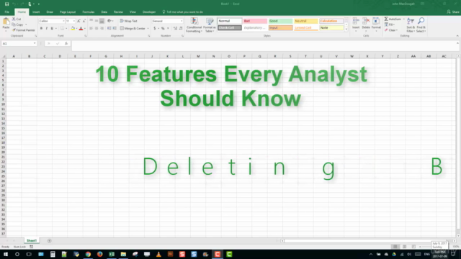Screen dimensions: 461x259
Task: Apply the Note cell style
Action: 331,27
